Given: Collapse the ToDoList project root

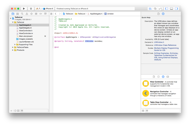Looking at the screenshot, I should tap(11, 18).
